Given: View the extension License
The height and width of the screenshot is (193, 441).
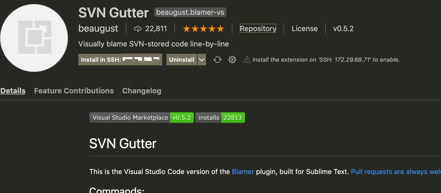Looking at the screenshot, I should (305, 28).
